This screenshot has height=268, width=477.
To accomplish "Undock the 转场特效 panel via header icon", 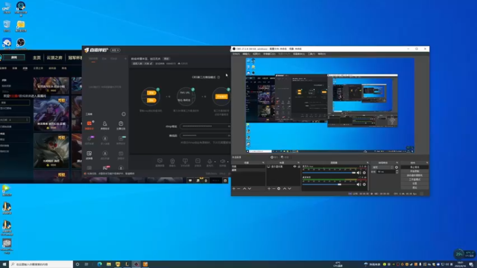I will [397, 163].
